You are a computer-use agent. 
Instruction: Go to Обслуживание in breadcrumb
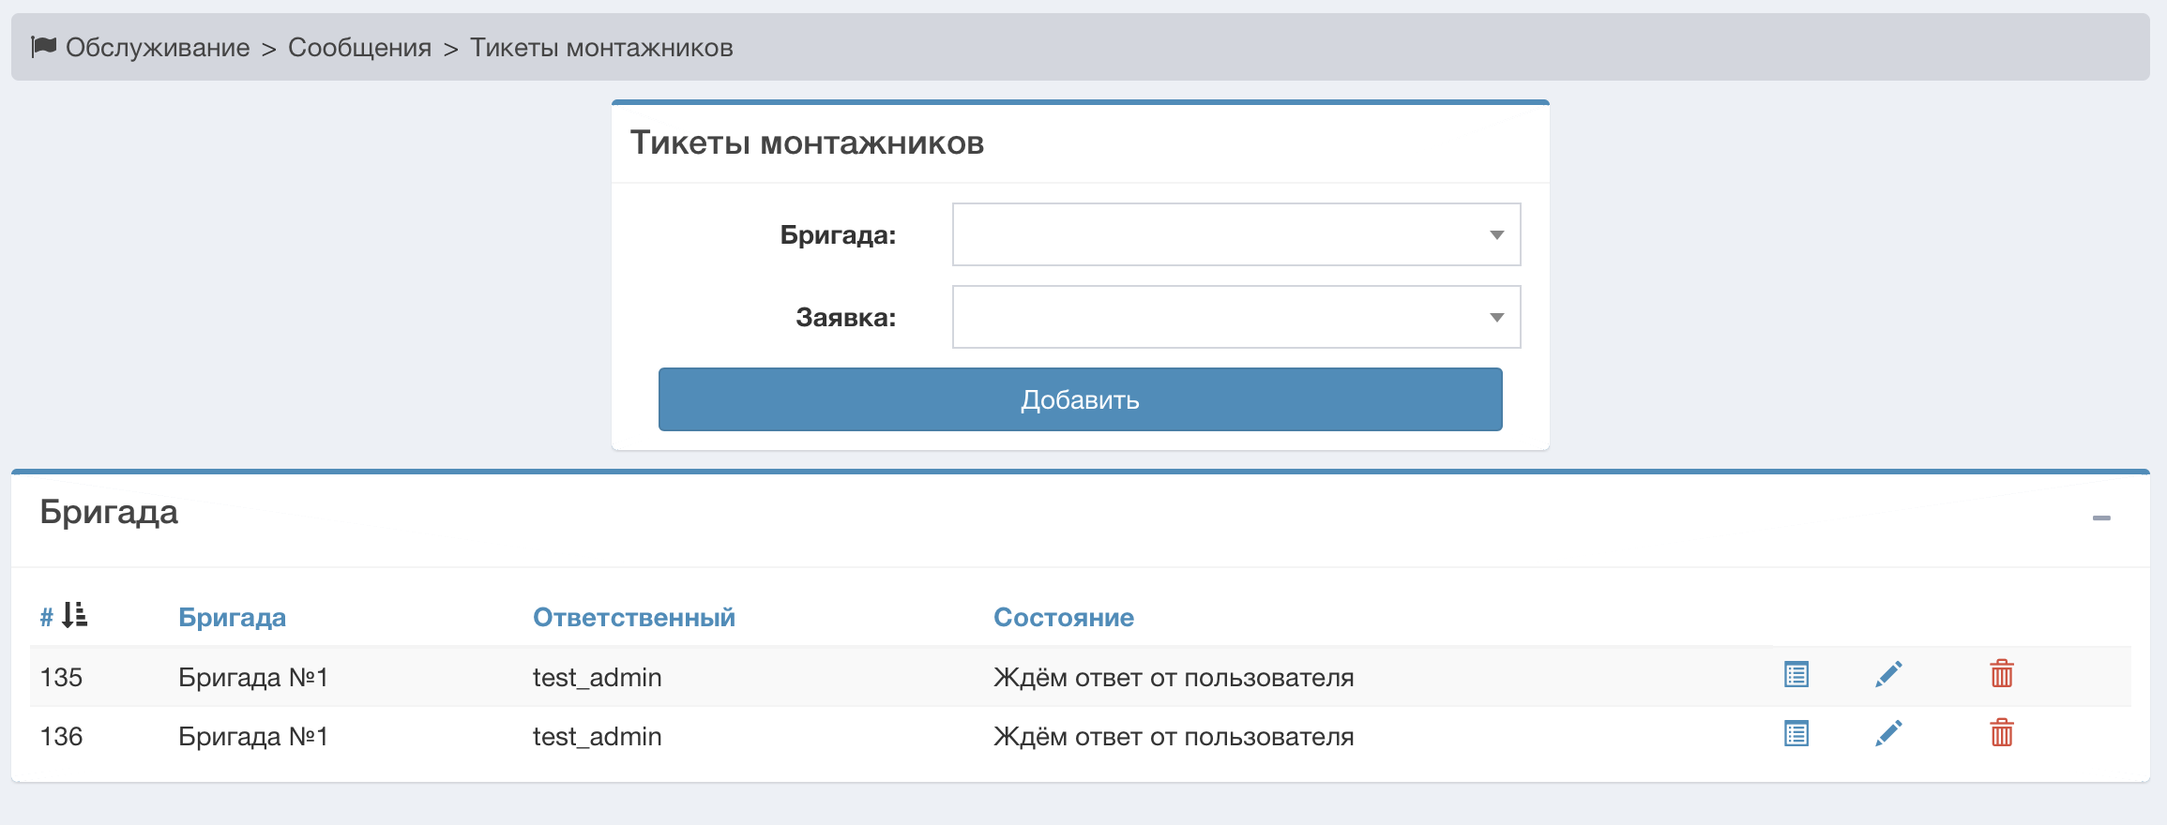(x=158, y=48)
